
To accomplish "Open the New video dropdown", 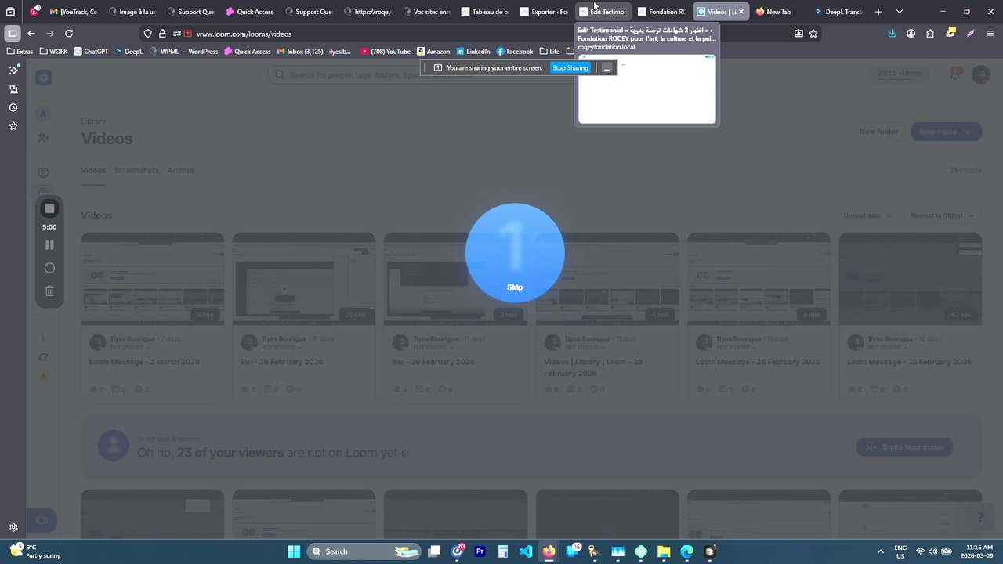I will click(x=946, y=132).
